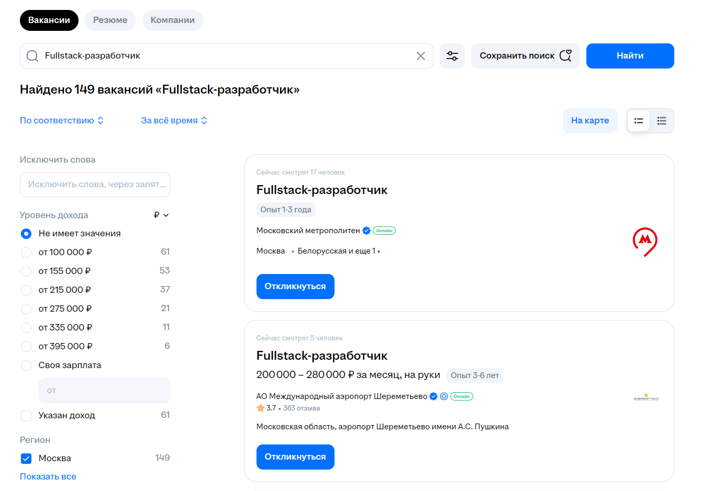Open the За всё время period dropdown
The image size is (713, 491).
(x=174, y=120)
